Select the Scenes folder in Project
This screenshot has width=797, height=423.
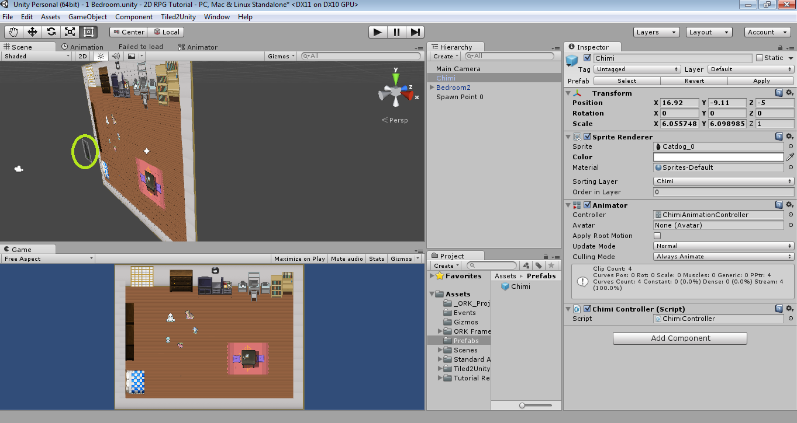click(465, 350)
